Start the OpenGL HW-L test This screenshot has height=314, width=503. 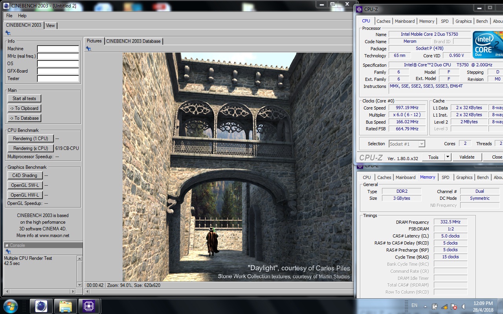pos(25,195)
